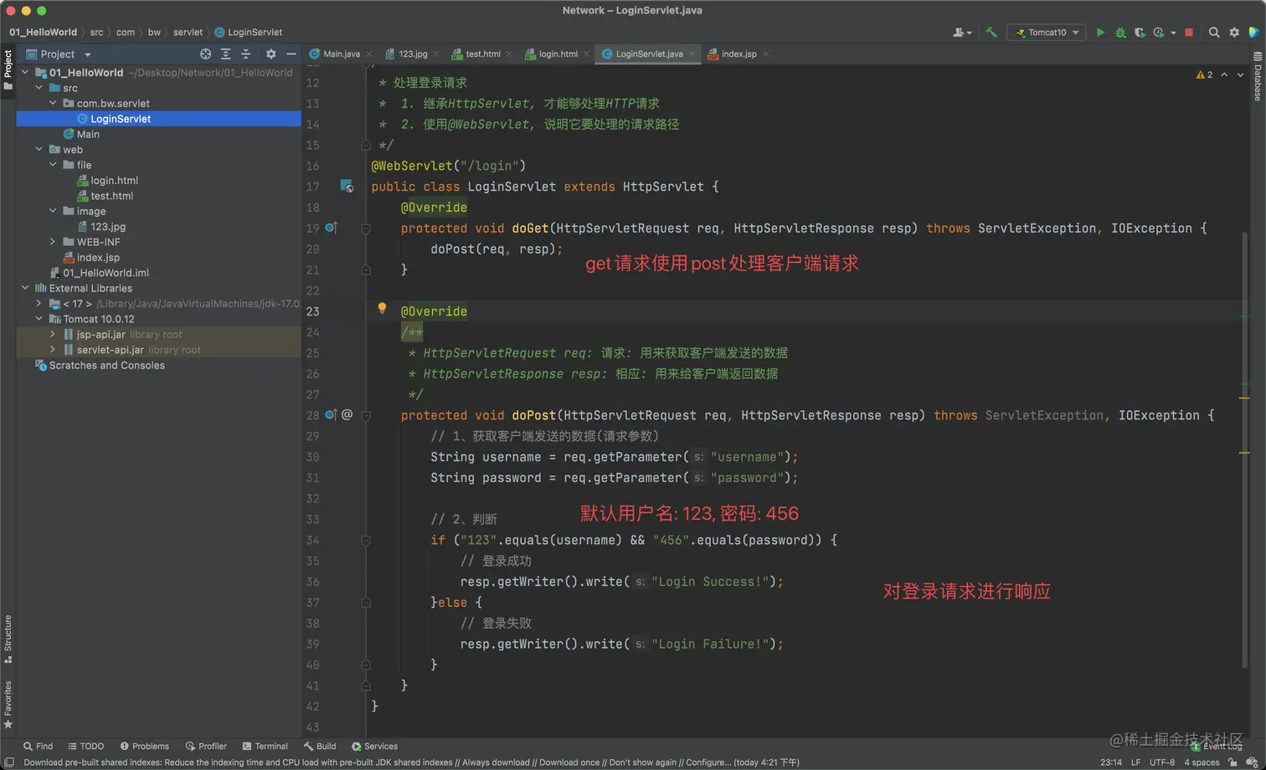Expand all in Project panel
The height and width of the screenshot is (770, 1266).
tap(226, 54)
